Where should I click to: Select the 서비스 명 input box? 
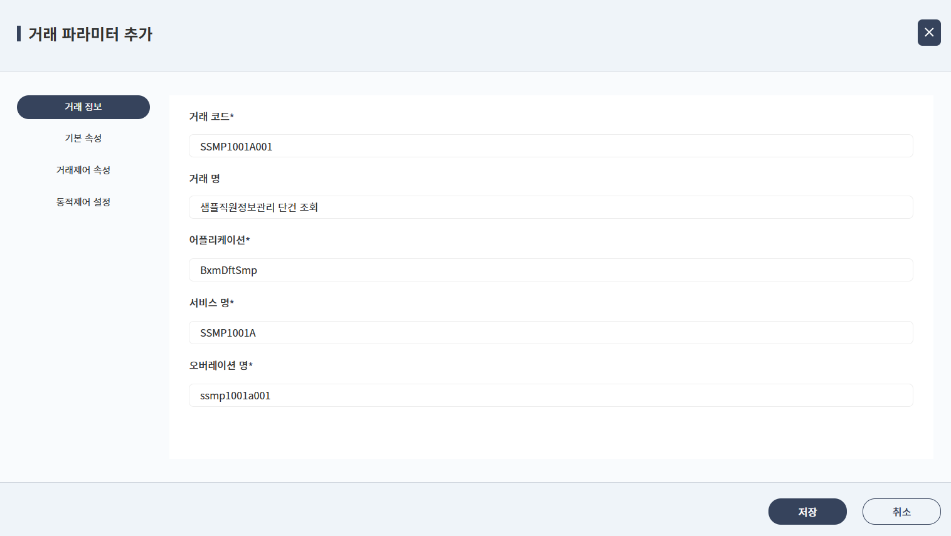tap(550, 333)
